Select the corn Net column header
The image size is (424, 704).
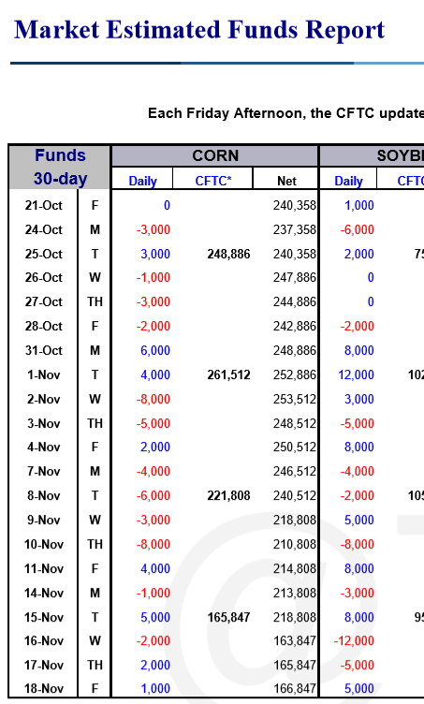(286, 181)
